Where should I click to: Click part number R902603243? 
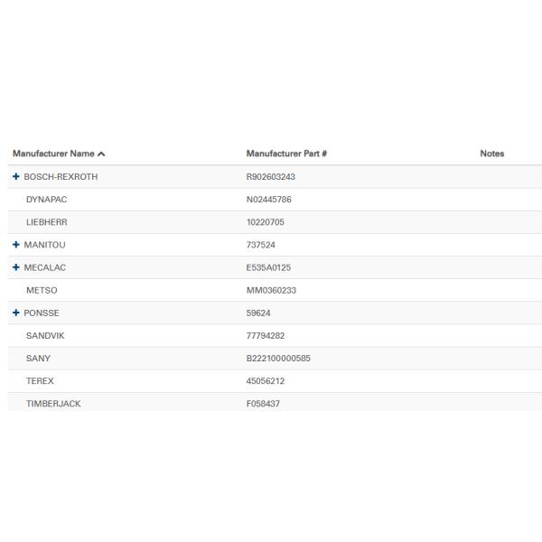pyautogui.click(x=271, y=177)
